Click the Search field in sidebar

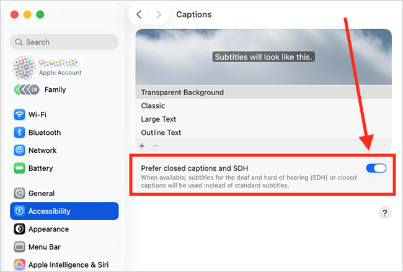coord(64,42)
